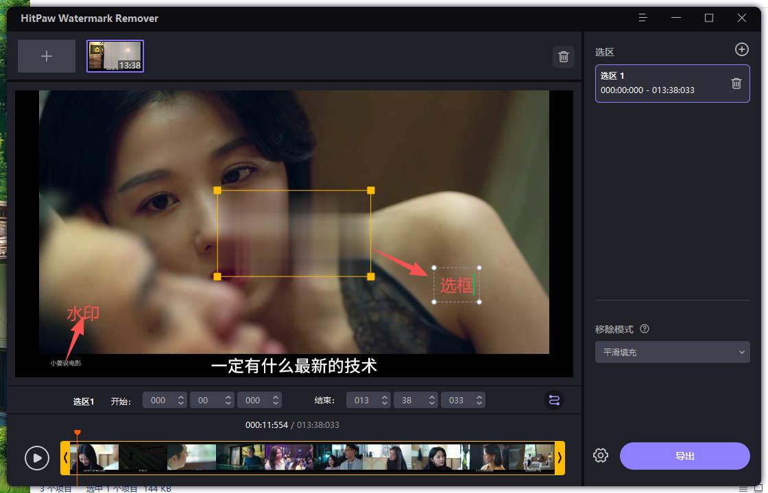The height and width of the screenshot is (493, 768).
Task: Delete 选区 1 using its trash icon
Action: coord(736,84)
